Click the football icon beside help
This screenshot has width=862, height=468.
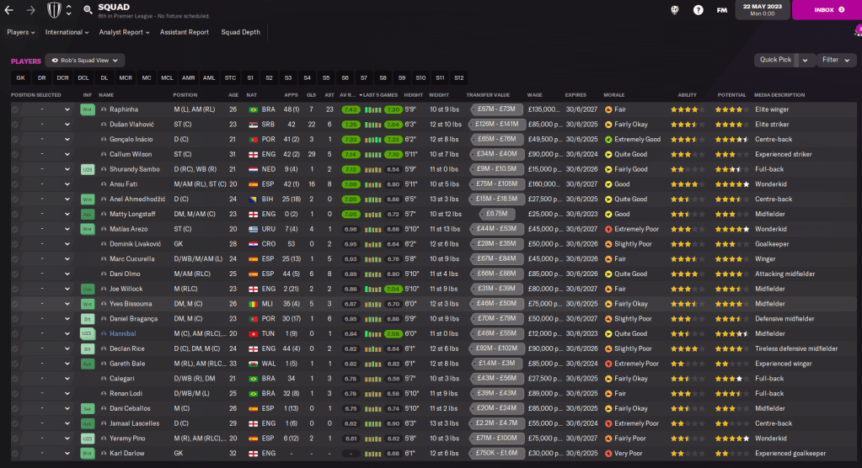[x=674, y=10]
